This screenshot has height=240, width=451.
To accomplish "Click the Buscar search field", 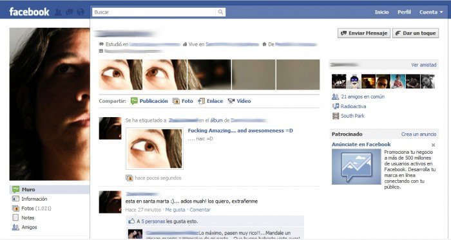I will (x=154, y=12).
